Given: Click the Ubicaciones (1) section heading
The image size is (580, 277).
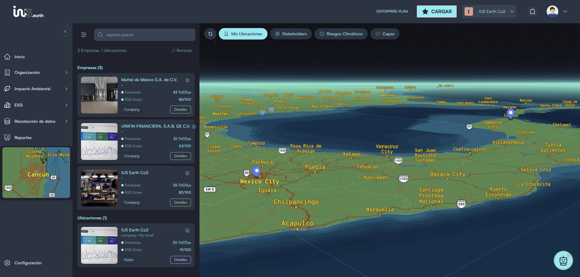Looking at the screenshot, I should [x=92, y=218].
